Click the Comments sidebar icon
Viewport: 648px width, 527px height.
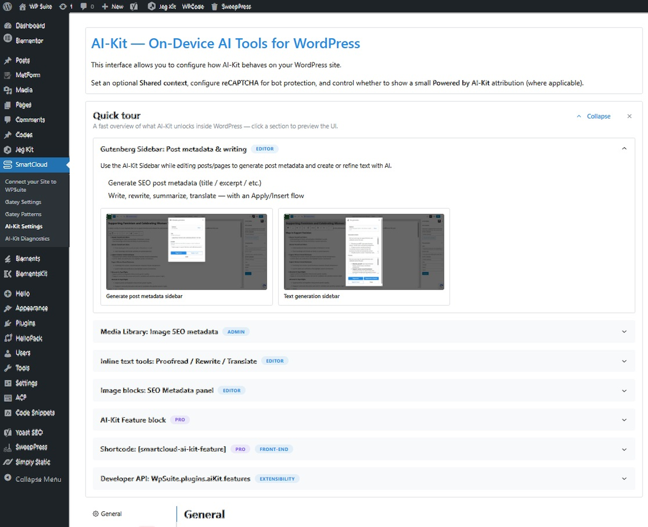[x=8, y=120]
